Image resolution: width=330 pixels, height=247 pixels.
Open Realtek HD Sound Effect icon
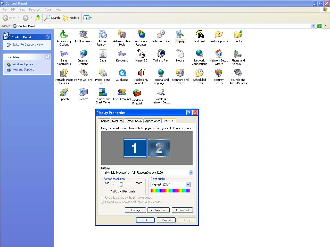click(x=141, y=73)
